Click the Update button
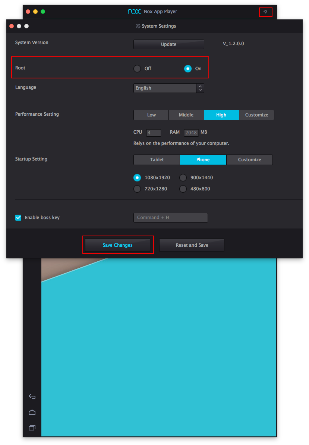The width and height of the screenshot is (309, 445). [168, 44]
